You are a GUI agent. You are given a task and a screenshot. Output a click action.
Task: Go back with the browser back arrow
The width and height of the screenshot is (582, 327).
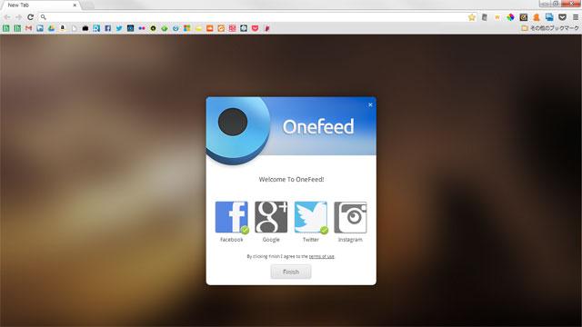pyautogui.click(x=7, y=17)
